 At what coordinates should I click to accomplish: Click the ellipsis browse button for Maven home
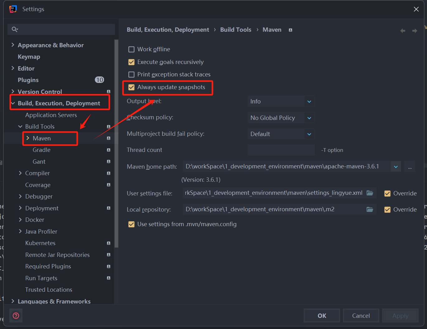pos(410,167)
